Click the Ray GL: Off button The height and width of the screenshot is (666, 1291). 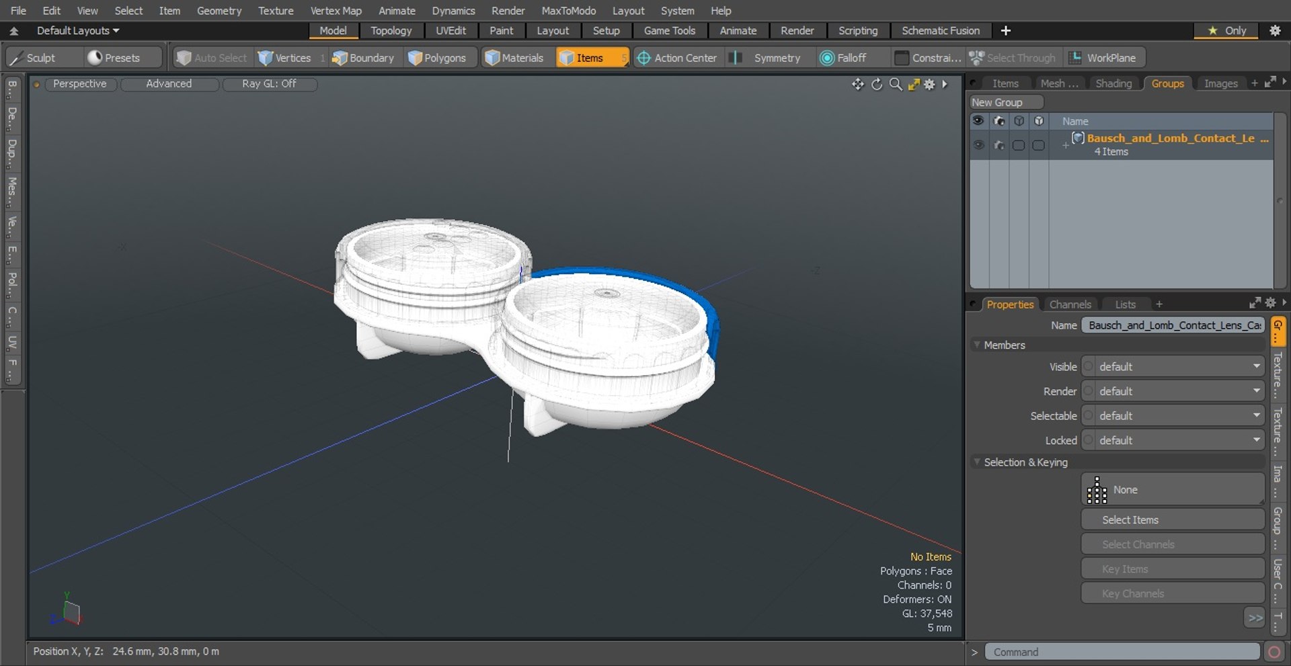(x=269, y=84)
